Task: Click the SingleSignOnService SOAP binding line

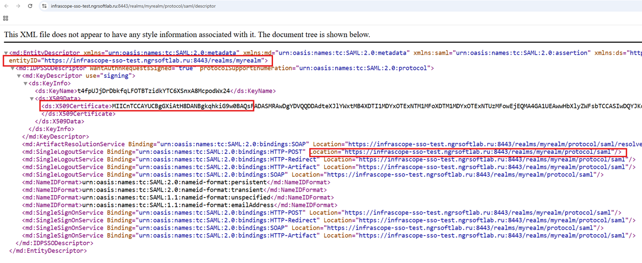Action: pos(313,228)
